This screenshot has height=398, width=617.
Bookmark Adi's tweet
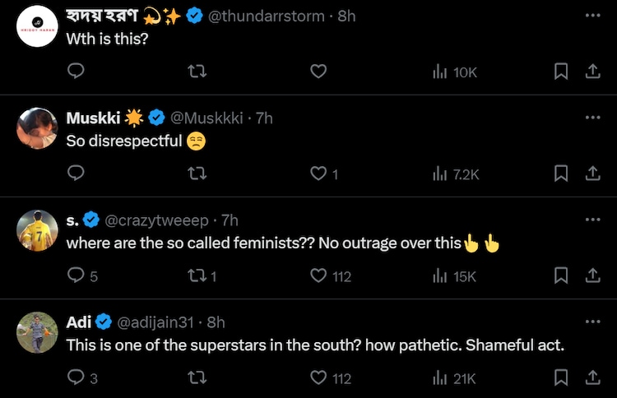(x=561, y=377)
